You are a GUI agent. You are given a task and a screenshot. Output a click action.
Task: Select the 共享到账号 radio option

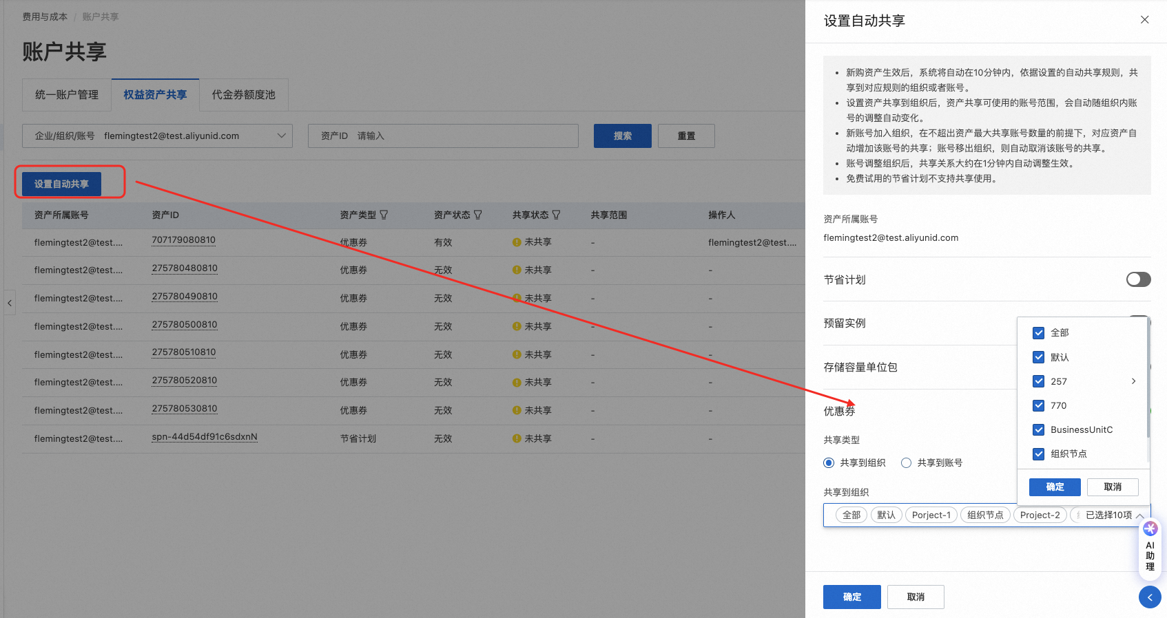point(906,463)
